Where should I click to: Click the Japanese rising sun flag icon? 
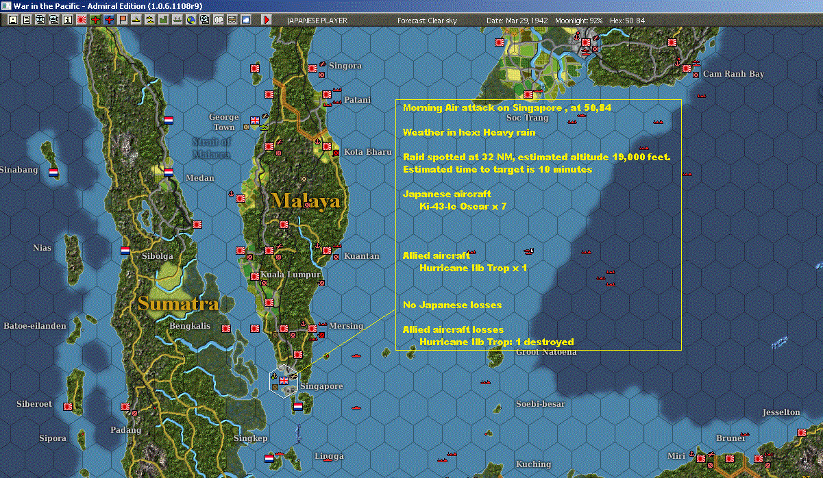point(81,20)
